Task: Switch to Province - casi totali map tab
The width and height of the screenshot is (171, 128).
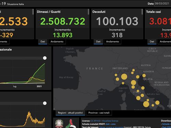Action: click(99, 113)
